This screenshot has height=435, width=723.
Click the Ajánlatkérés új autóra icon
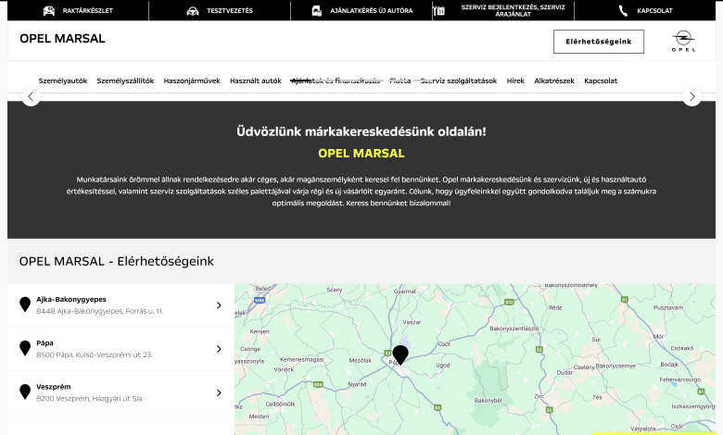(317, 11)
